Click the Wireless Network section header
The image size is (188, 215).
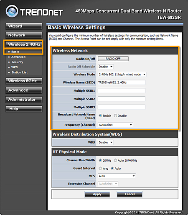coord(70,51)
